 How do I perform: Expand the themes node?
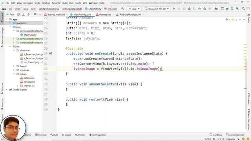[17, 86]
